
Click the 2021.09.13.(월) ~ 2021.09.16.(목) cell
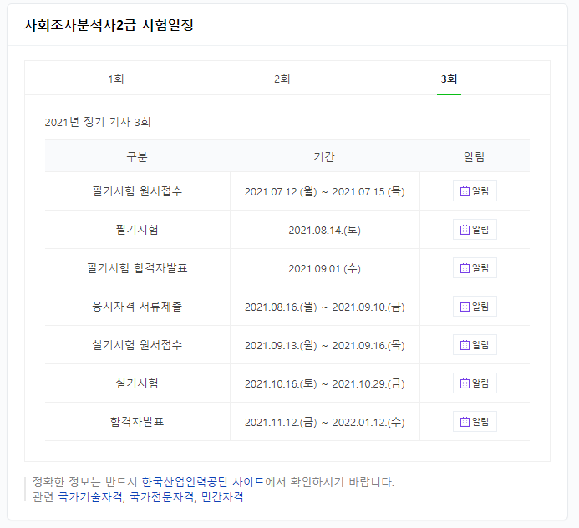324,345
